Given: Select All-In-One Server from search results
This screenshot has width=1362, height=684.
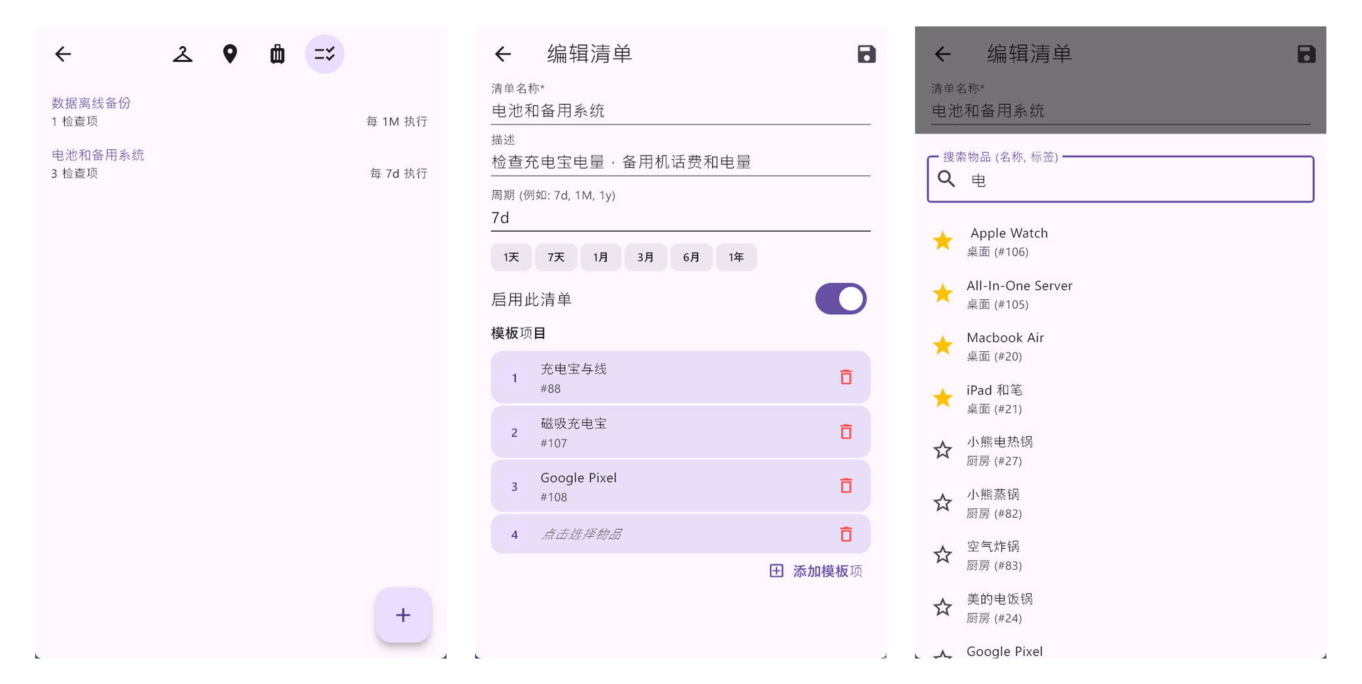Looking at the screenshot, I should (1120, 294).
